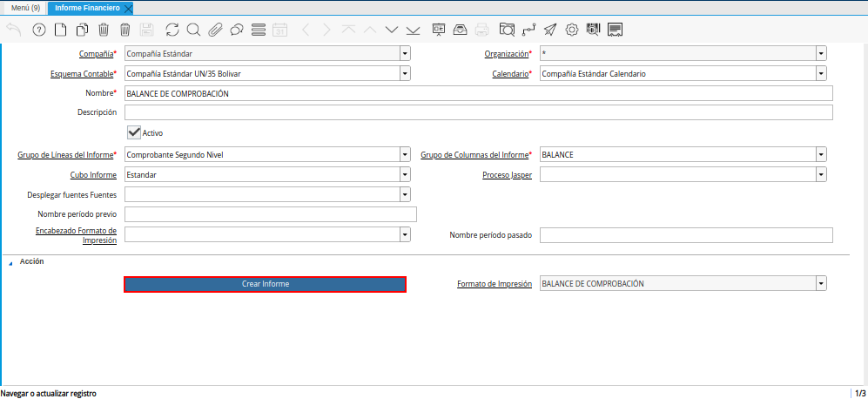This screenshot has width=868, height=399.
Task: Open the chat bubbles icon
Action: click(237, 30)
